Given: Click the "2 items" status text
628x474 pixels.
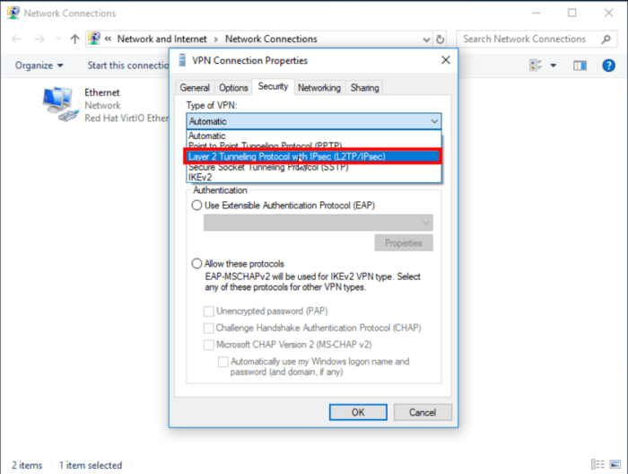Looking at the screenshot, I should pyautogui.click(x=27, y=465).
